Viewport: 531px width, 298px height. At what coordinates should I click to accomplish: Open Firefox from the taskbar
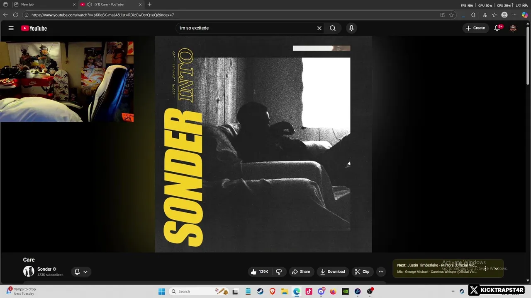click(333, 291)
